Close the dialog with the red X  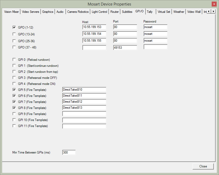[x=215, y=4]
